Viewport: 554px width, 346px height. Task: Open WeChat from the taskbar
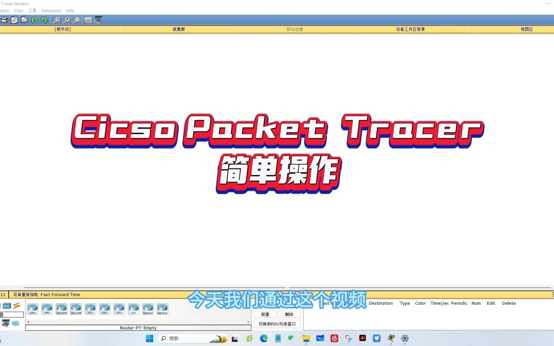coord(291,338)
